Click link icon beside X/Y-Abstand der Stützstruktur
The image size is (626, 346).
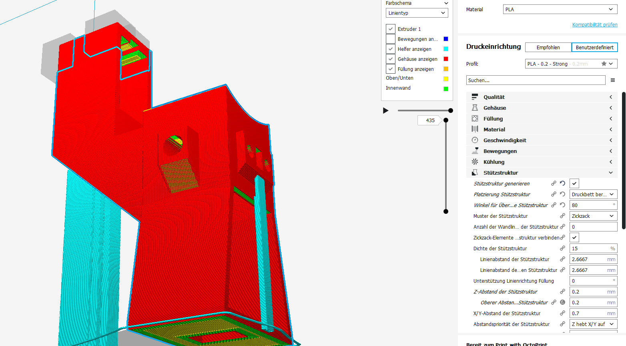(562, 313)
